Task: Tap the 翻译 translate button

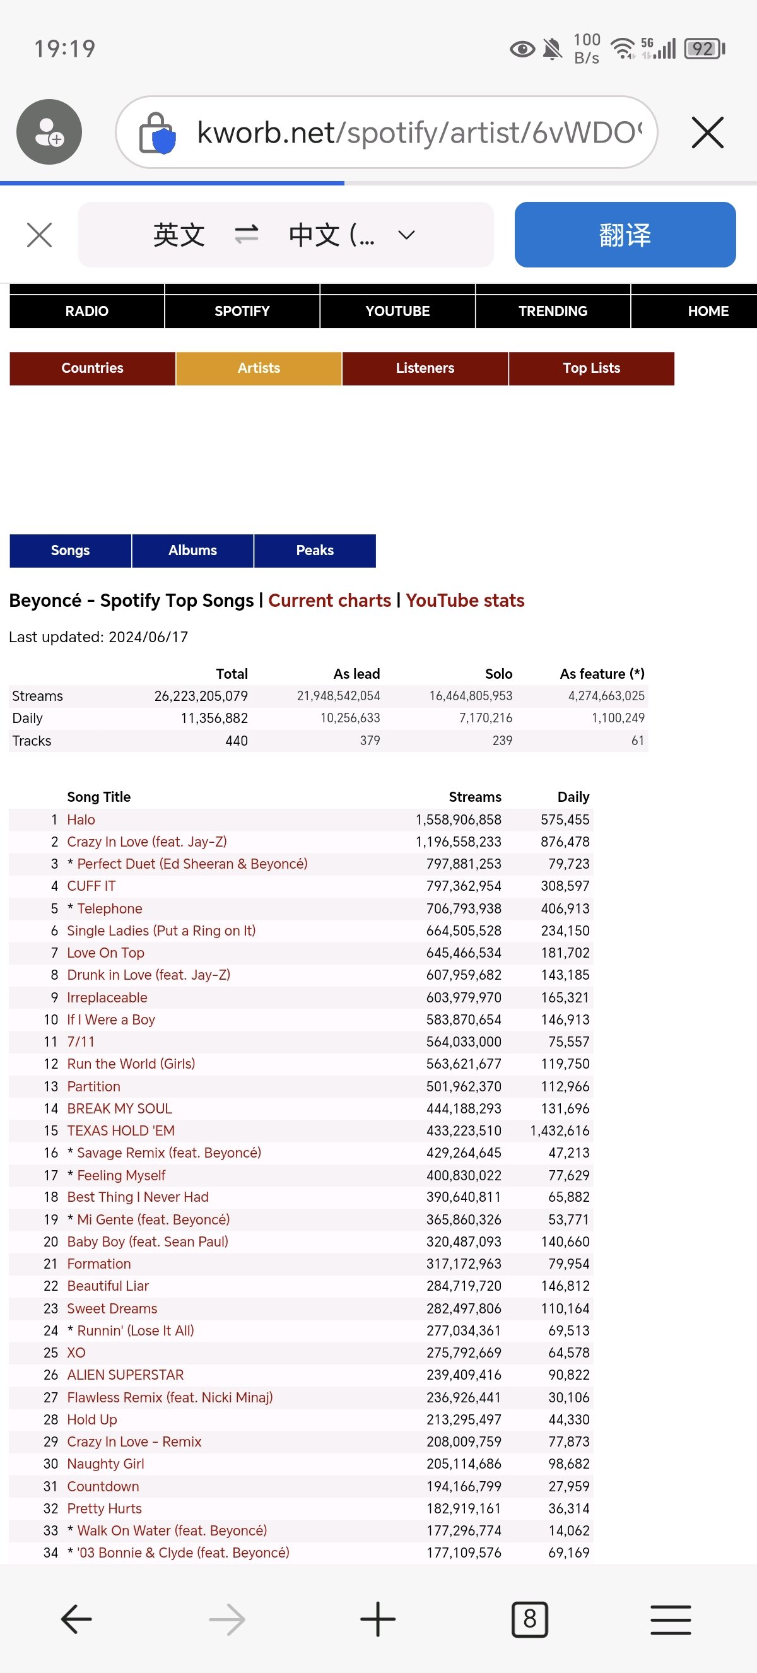Action: [625, 235]
